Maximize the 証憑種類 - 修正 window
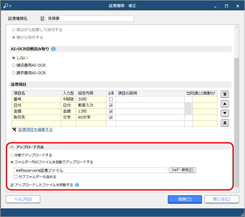The height and width of the screenshot is (217, 245). 227,6
